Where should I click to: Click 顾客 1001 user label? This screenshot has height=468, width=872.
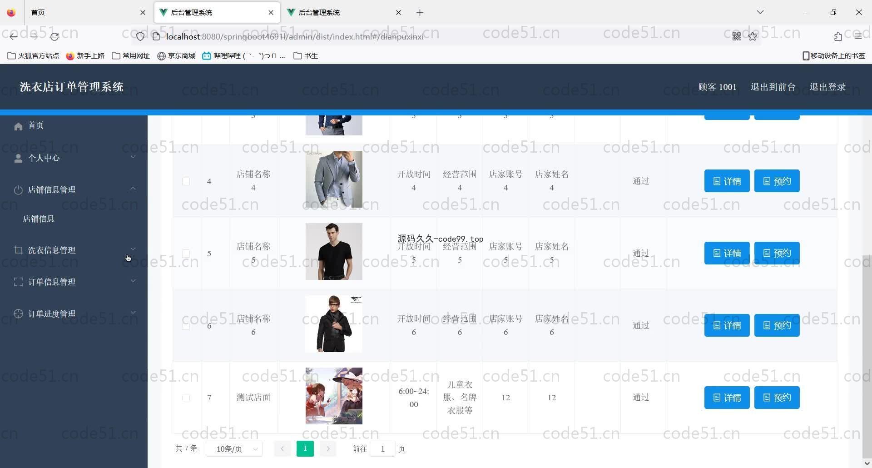tap(717, 87)
